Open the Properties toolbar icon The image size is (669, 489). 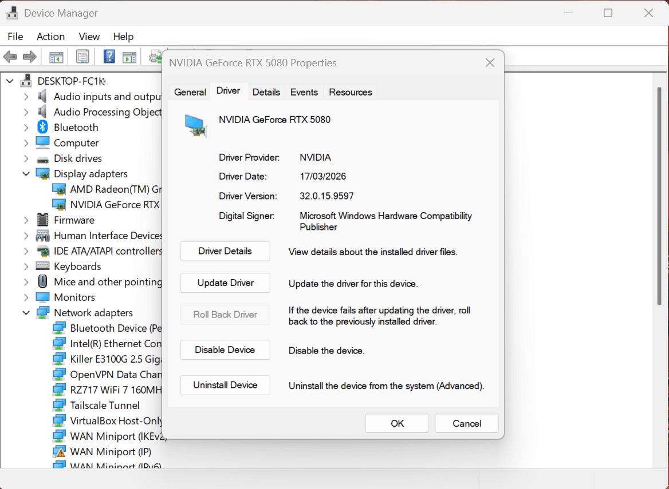coord(82,57)
